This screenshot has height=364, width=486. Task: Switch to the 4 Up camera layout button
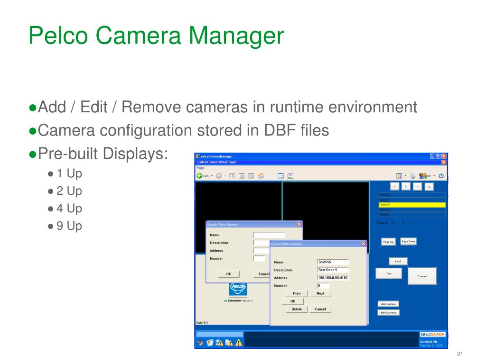pos(418,187)
